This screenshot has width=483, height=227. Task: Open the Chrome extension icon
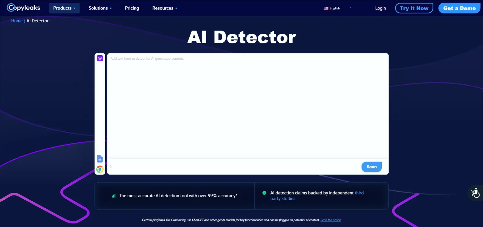pos(100,169)
